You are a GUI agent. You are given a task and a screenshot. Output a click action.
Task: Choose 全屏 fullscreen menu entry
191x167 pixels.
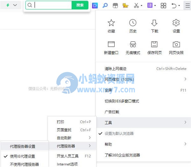point(144,90)
